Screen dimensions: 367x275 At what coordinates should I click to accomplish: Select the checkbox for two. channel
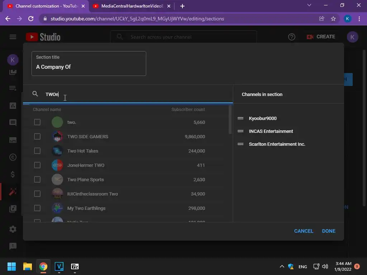coord(37,122)
